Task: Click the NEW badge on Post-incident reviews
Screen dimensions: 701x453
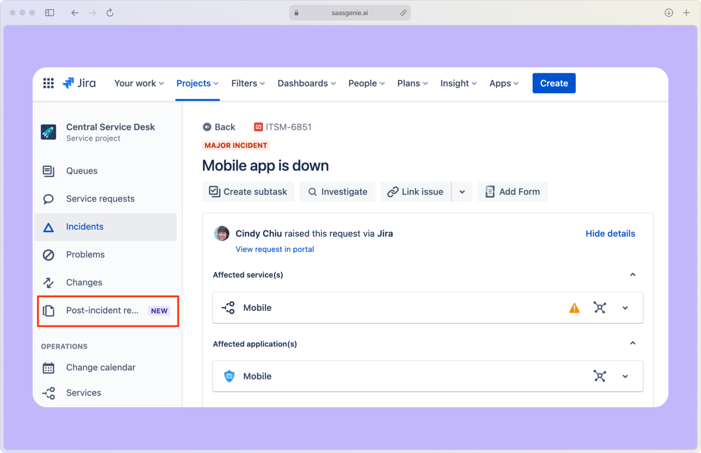Action: [x=159, y=311]
